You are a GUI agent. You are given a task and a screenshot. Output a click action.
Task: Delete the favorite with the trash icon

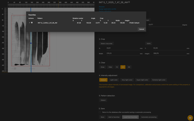coord(32,23)
